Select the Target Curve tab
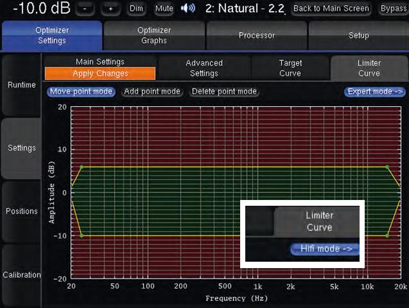 290,68
